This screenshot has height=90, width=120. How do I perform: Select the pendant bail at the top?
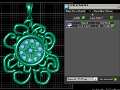29,10
